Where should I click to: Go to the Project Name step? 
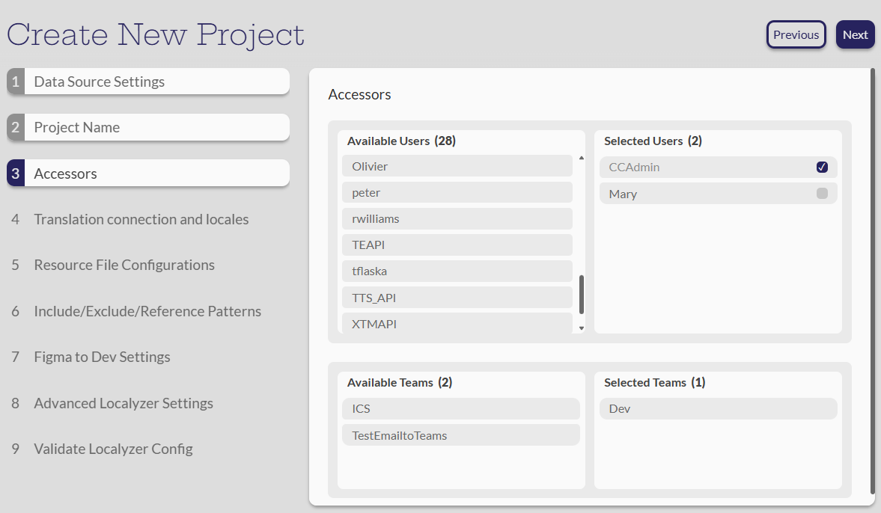click(x=148, y=127)
